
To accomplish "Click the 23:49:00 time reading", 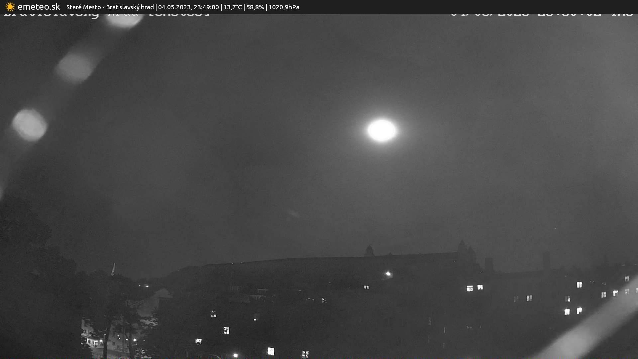I will coord(206,7).
